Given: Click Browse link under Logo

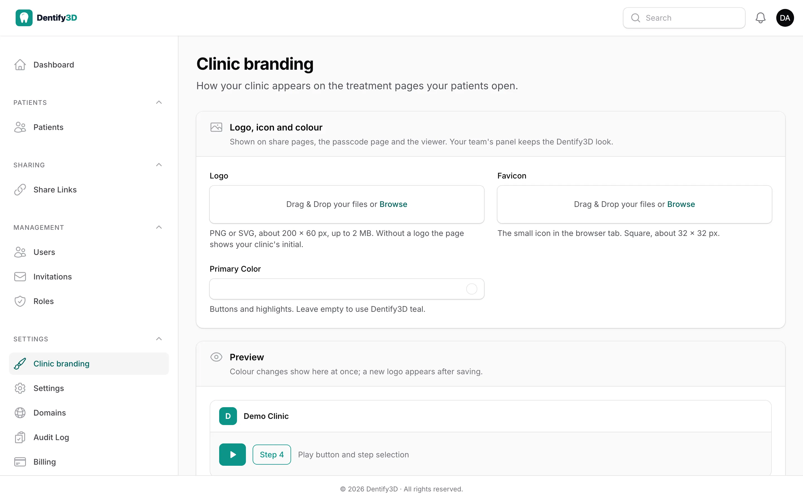Looking at the screenshot, I should 393,204.
